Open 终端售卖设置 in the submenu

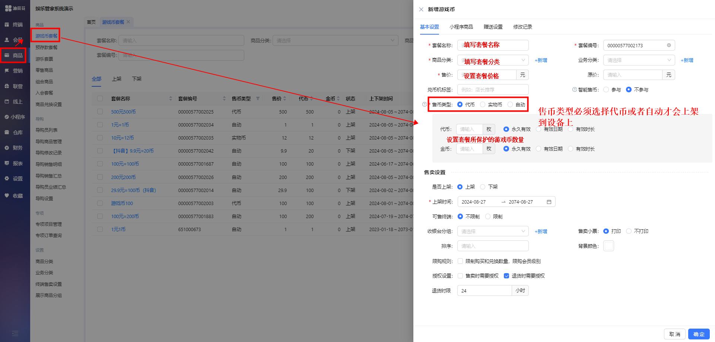48,284
